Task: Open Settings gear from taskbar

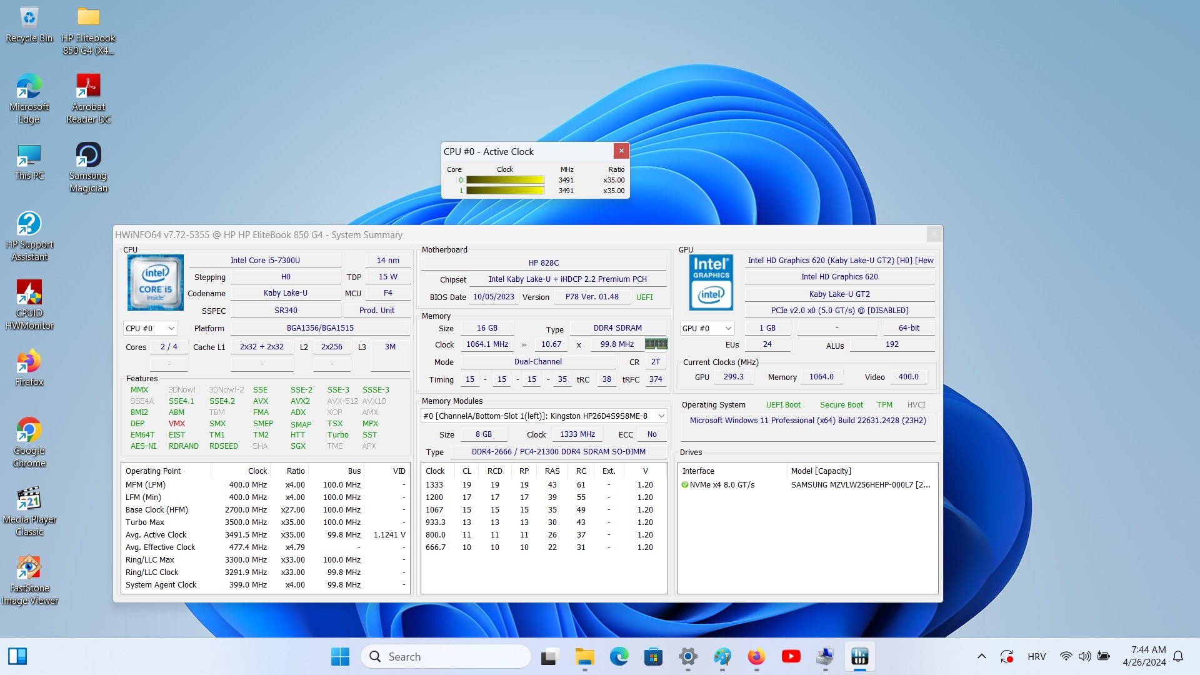Action: [687, 656]
